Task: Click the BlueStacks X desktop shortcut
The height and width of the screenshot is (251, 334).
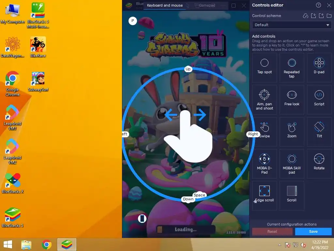Action: click(13, 183)
